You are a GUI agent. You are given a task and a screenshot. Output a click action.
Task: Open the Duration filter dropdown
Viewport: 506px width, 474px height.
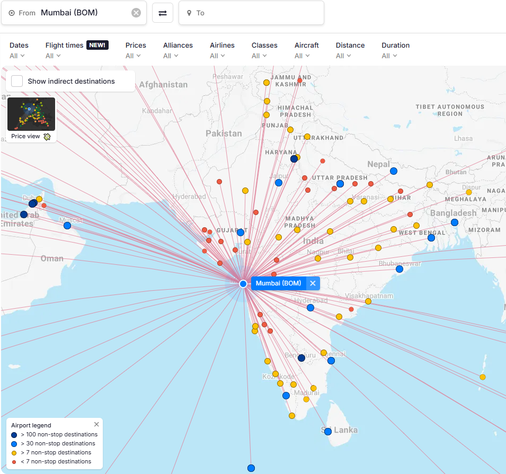pos(395,50)
